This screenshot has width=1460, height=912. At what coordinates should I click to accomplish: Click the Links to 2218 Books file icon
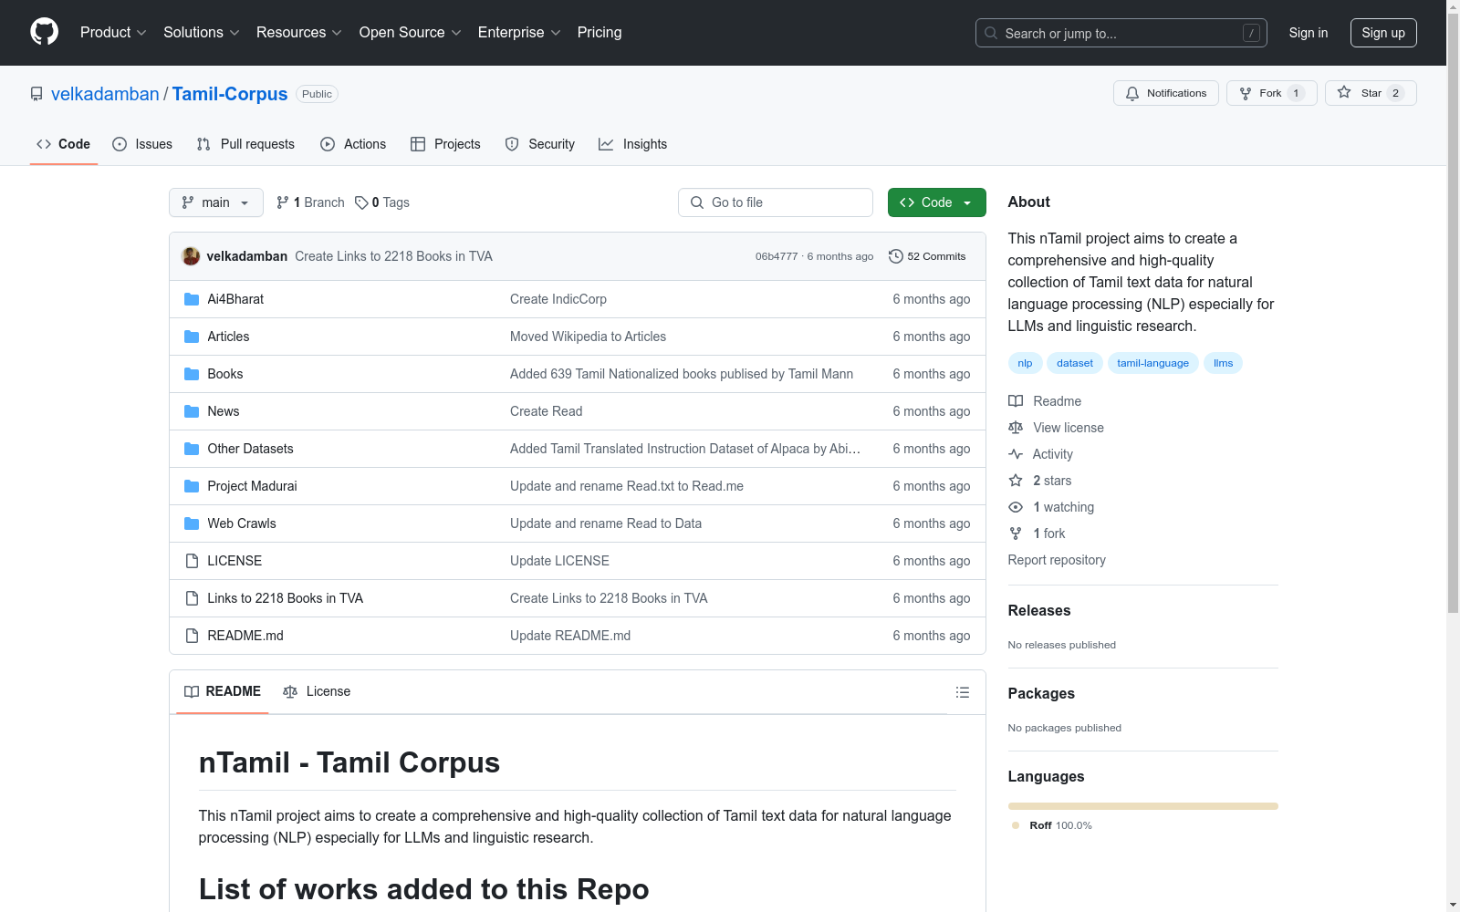coord(192,598)
